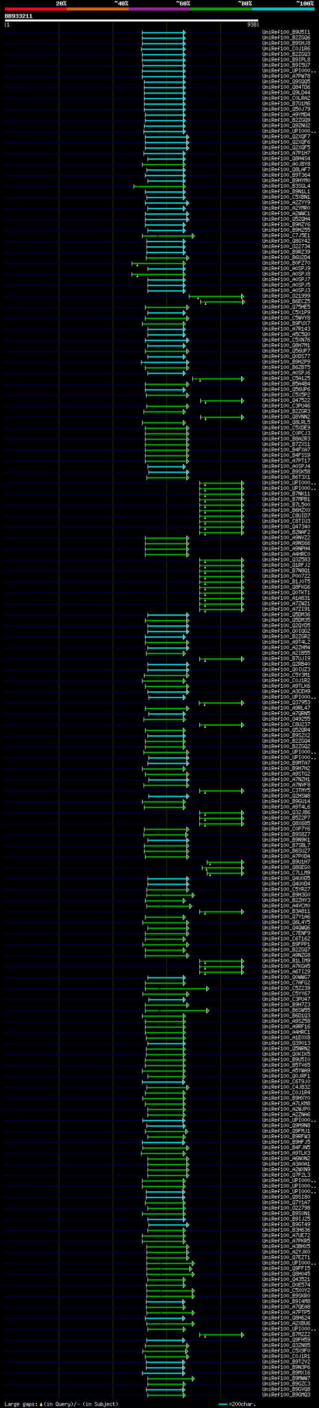319x1408 pixels.
Task: Select hit label UniRef100_C5X1P9
Action: tap(286, 312)
